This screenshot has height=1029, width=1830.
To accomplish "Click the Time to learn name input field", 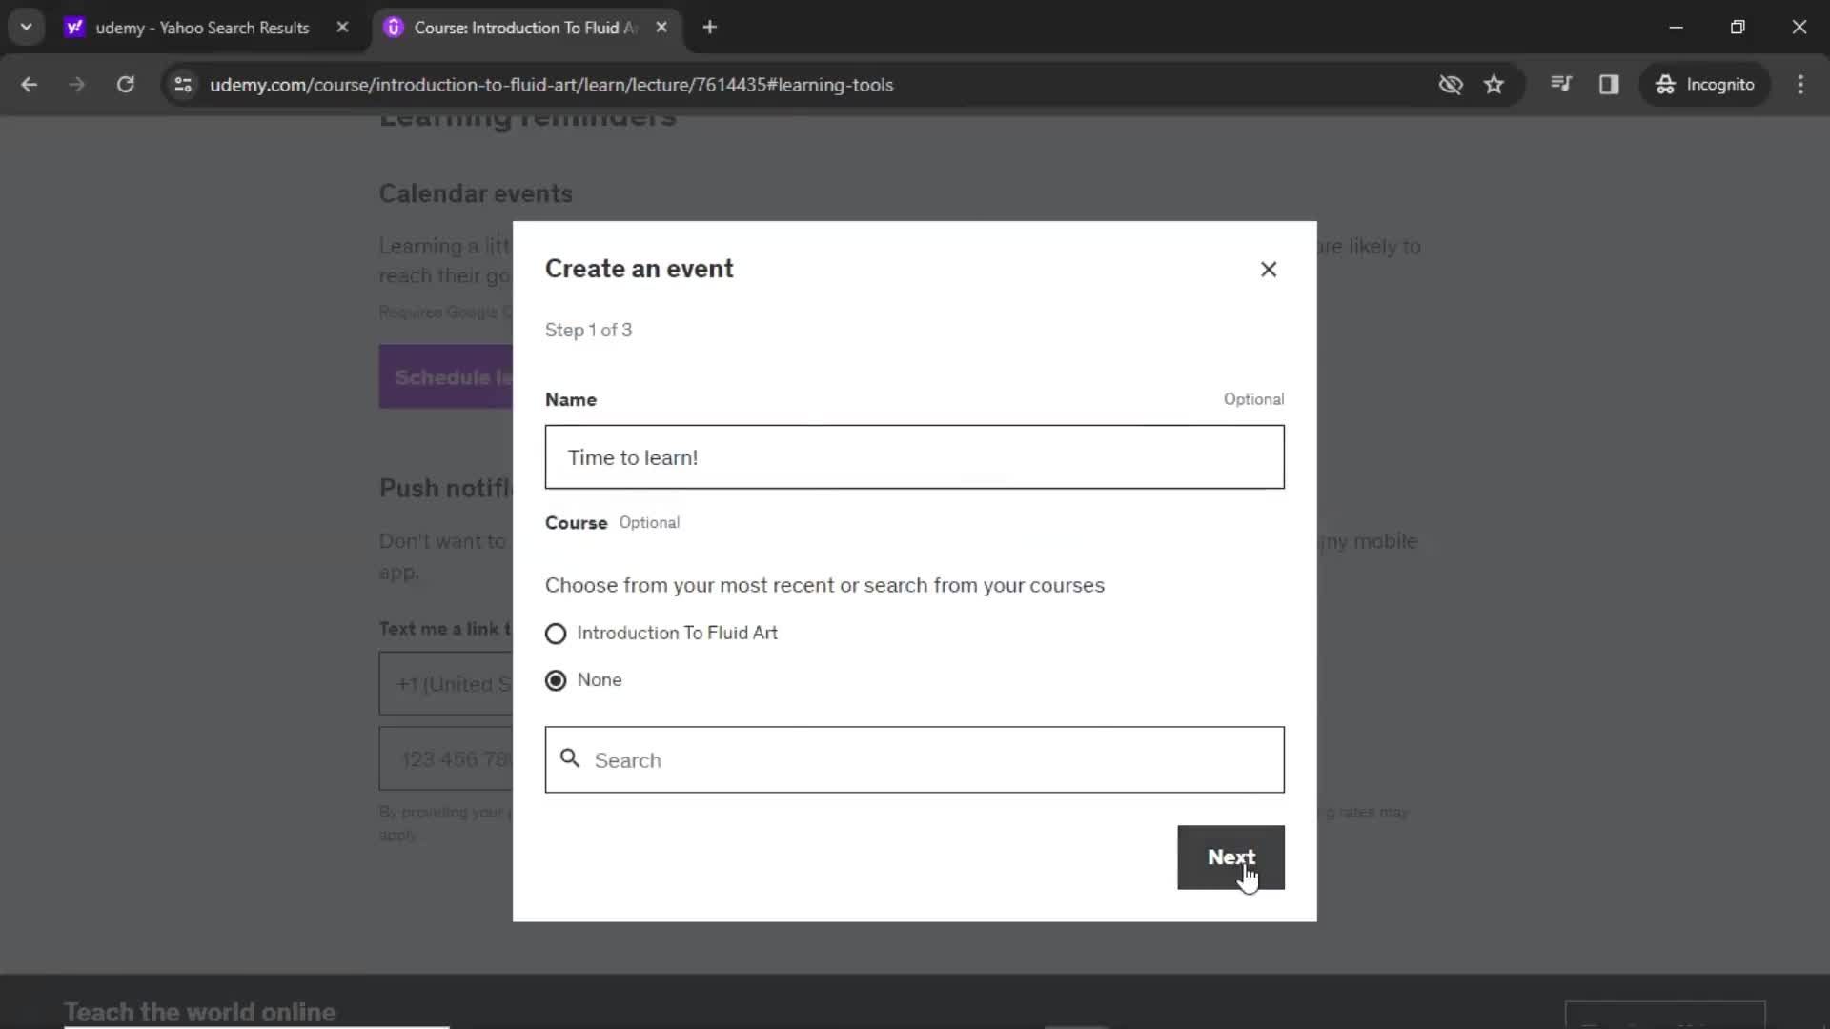I will click(915, 457).
